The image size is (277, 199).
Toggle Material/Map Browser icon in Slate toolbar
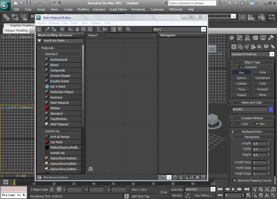point(113,29)
